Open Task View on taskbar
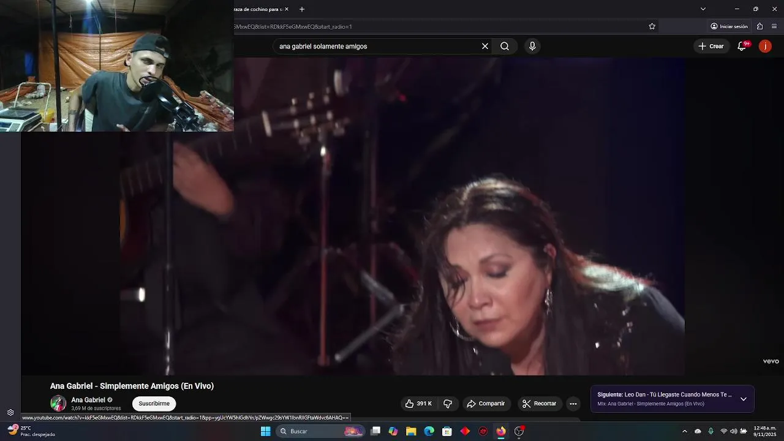The width and height of the screenshot is (784, 441). (375, 431)
